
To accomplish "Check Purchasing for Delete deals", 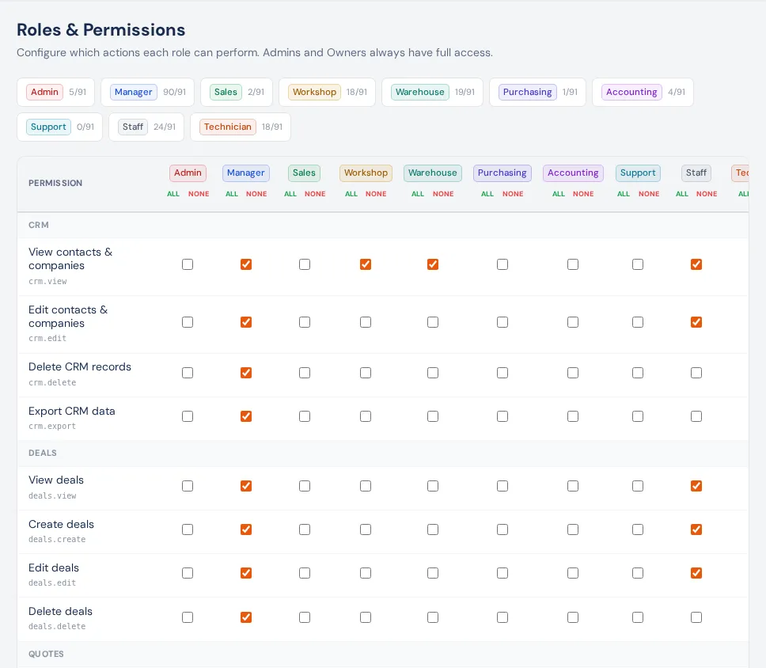I will 502,617.
